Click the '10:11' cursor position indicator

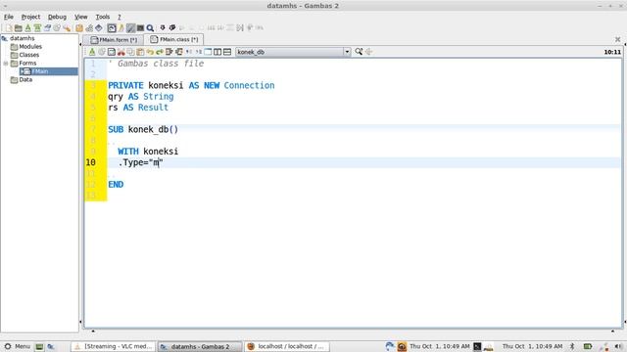tap(612, 52)
